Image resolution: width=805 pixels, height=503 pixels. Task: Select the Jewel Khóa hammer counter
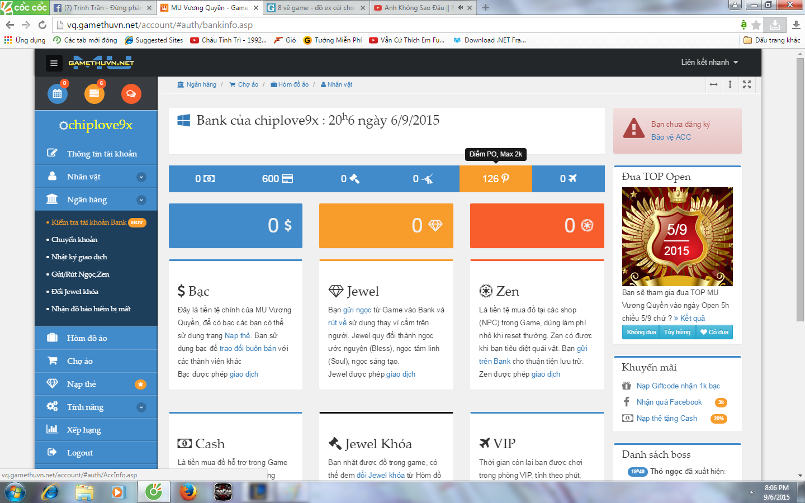coord(350,179)
